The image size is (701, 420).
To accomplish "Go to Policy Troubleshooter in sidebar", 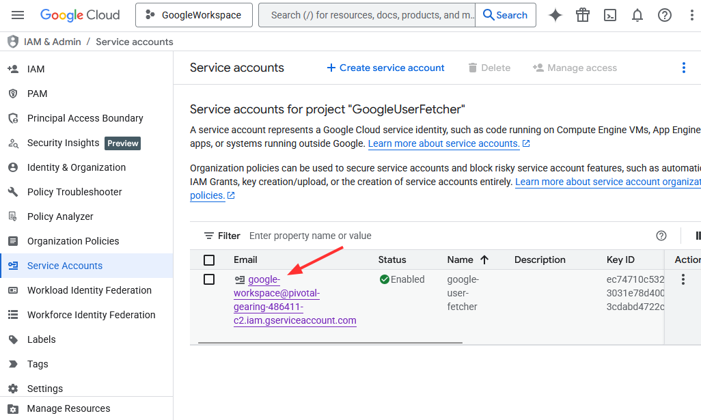I will click(74, 192).
